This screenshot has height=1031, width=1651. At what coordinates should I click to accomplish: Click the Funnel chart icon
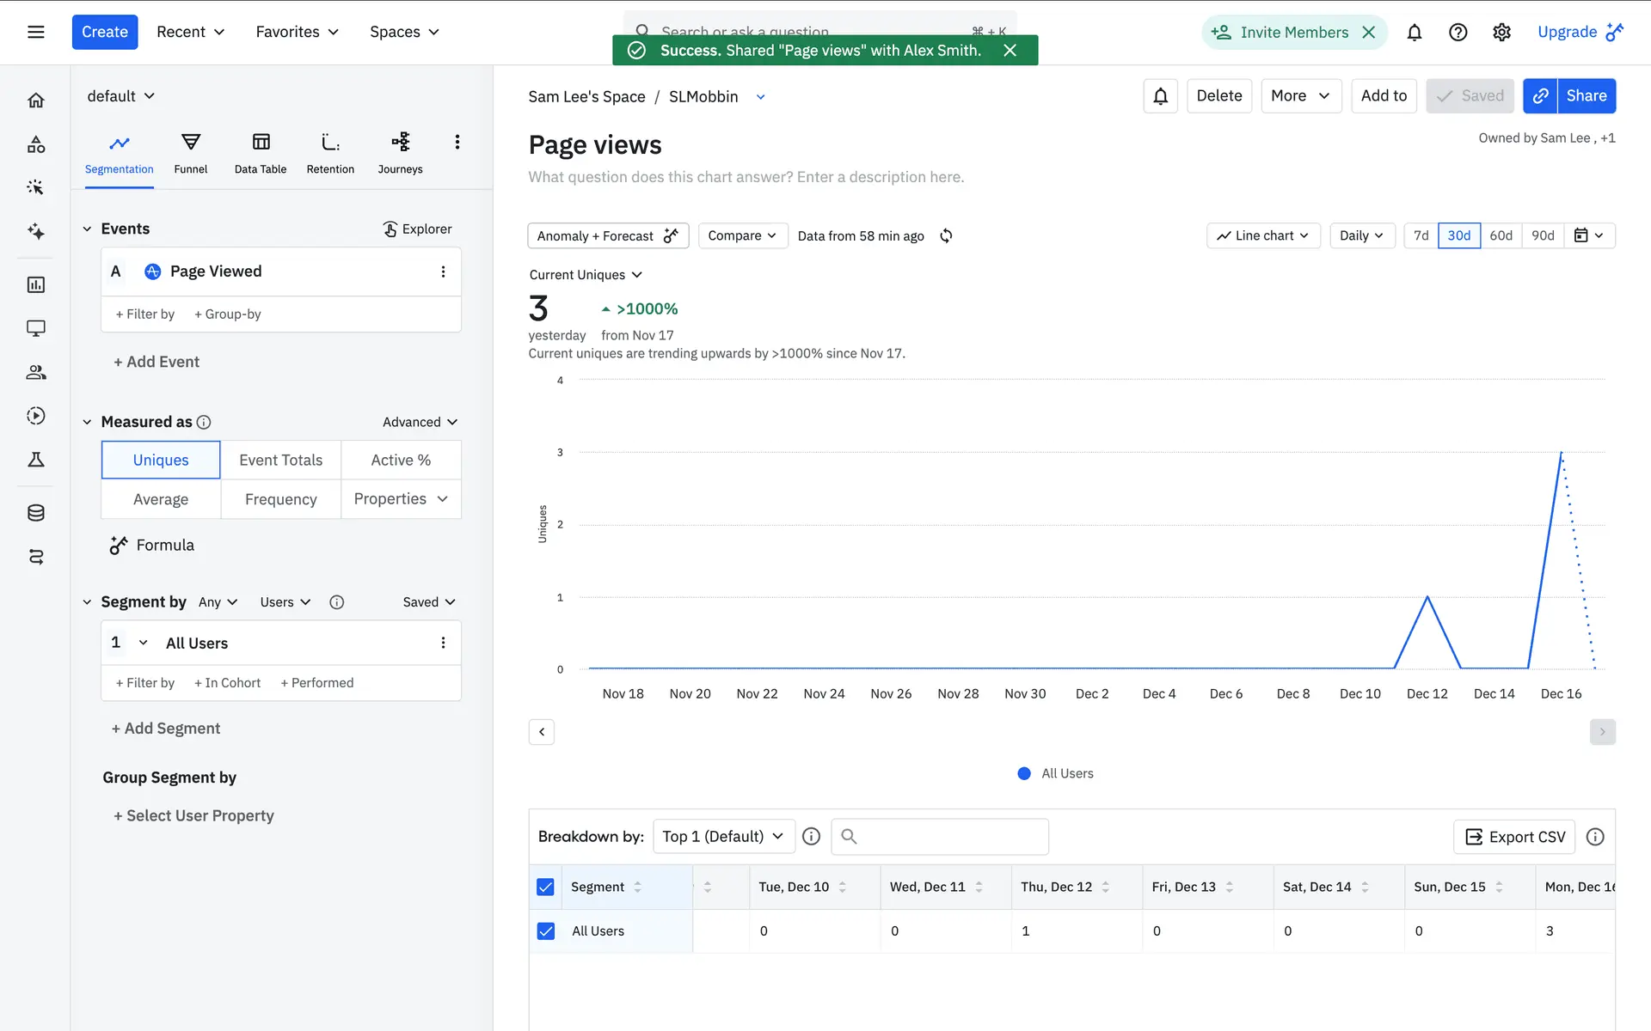(190, 143)
